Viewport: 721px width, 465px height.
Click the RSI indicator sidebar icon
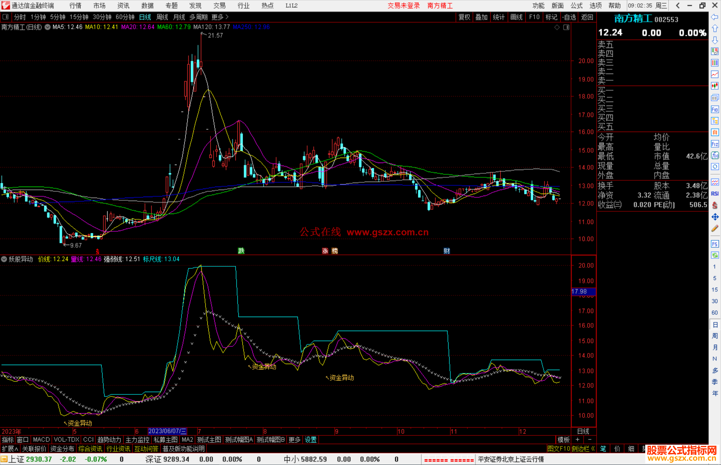pos(715,194)
